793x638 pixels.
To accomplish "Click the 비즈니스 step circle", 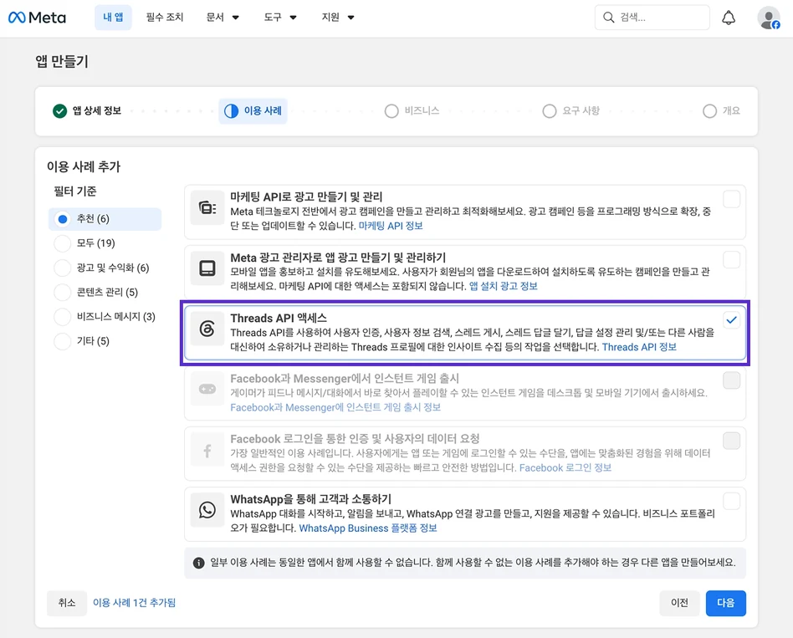I will 391,110.
